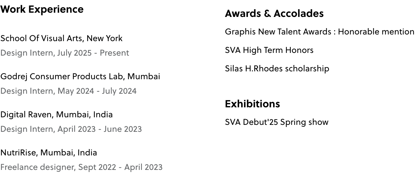Click the Awards & Accolades heading
Image resolution: width=420 pixels, height=182 pixels.
point(274,14)
